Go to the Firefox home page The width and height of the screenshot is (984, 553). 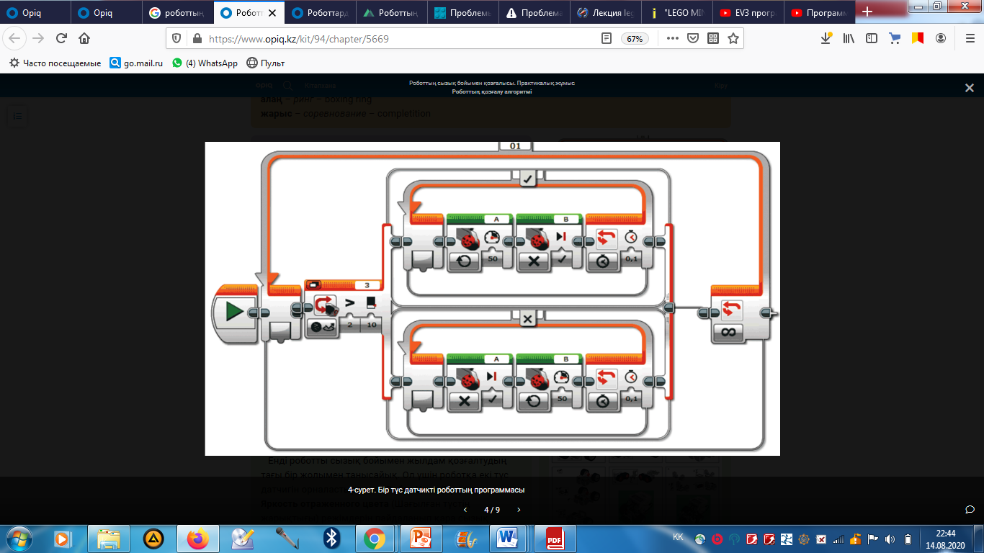(84, 39)
